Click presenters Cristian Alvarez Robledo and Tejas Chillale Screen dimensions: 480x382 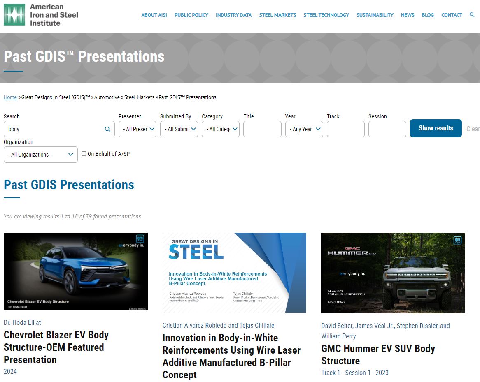point(218,325)
